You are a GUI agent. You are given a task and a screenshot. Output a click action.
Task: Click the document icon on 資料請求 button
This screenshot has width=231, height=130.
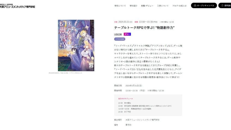click(222, 6)
